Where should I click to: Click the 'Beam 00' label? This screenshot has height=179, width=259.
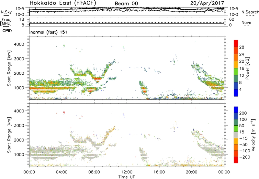coord(126,4)
